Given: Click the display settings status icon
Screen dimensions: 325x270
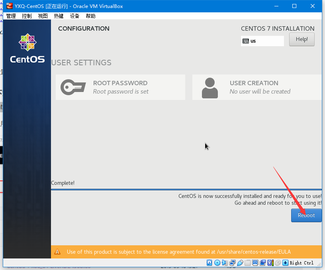Looking at the screenshot, I should (255, 263).
